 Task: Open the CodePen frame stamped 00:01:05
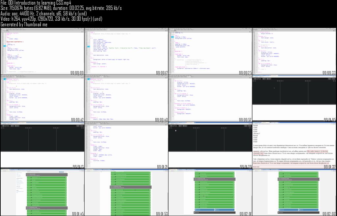pos(295,98)
